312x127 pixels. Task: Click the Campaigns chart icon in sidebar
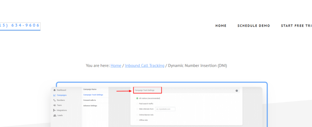tap(55, 95)
